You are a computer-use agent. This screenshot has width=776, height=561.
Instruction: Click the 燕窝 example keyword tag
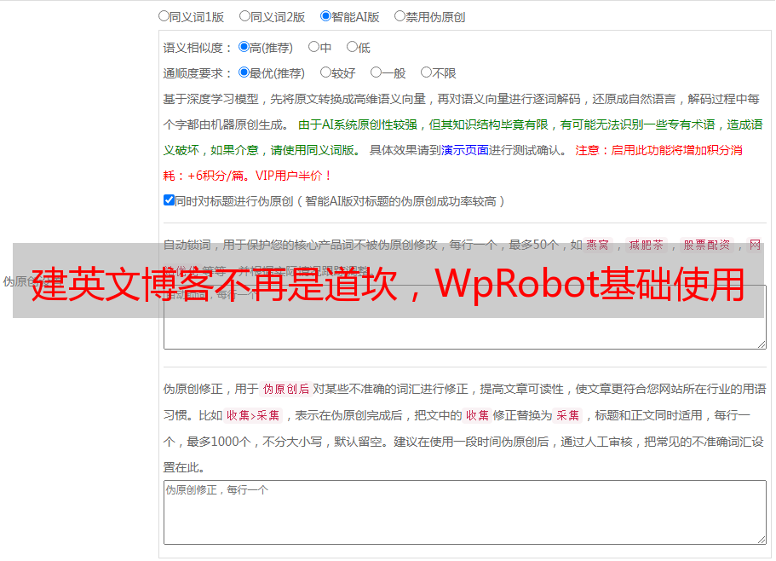click(x=597, y=245)
